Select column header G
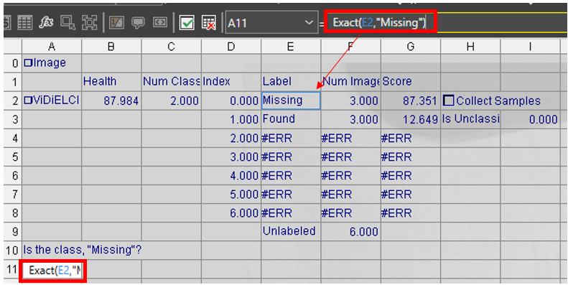The width and height of the screenshot is (568, 285). coord(411,47)
